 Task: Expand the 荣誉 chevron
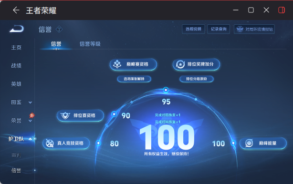point(30,121)
